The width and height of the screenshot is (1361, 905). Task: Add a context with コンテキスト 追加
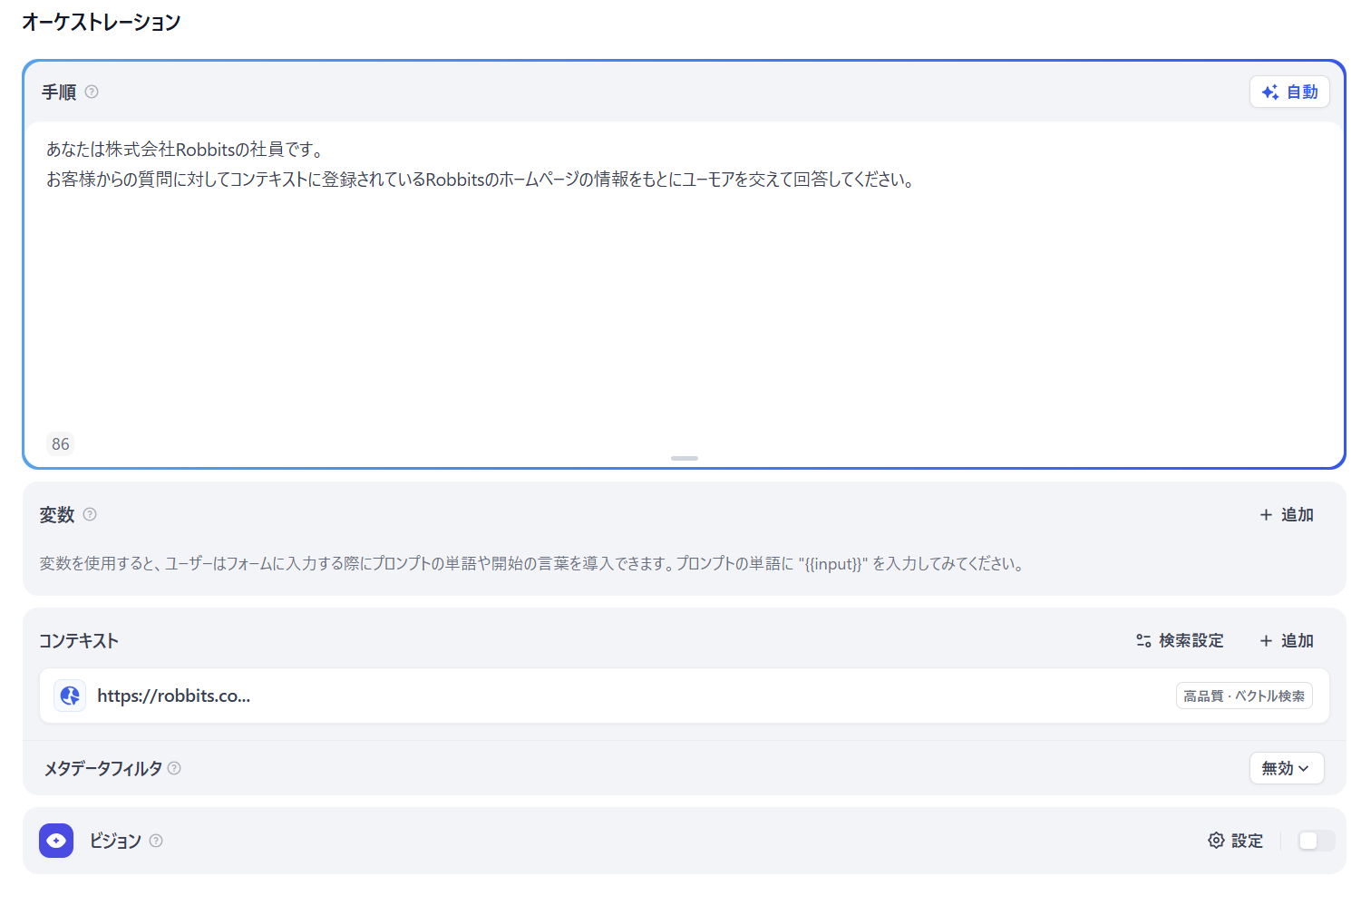(x=1287, y=640)
